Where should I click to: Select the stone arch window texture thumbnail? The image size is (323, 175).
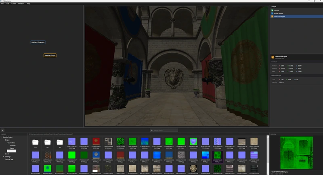pos(108,142)
